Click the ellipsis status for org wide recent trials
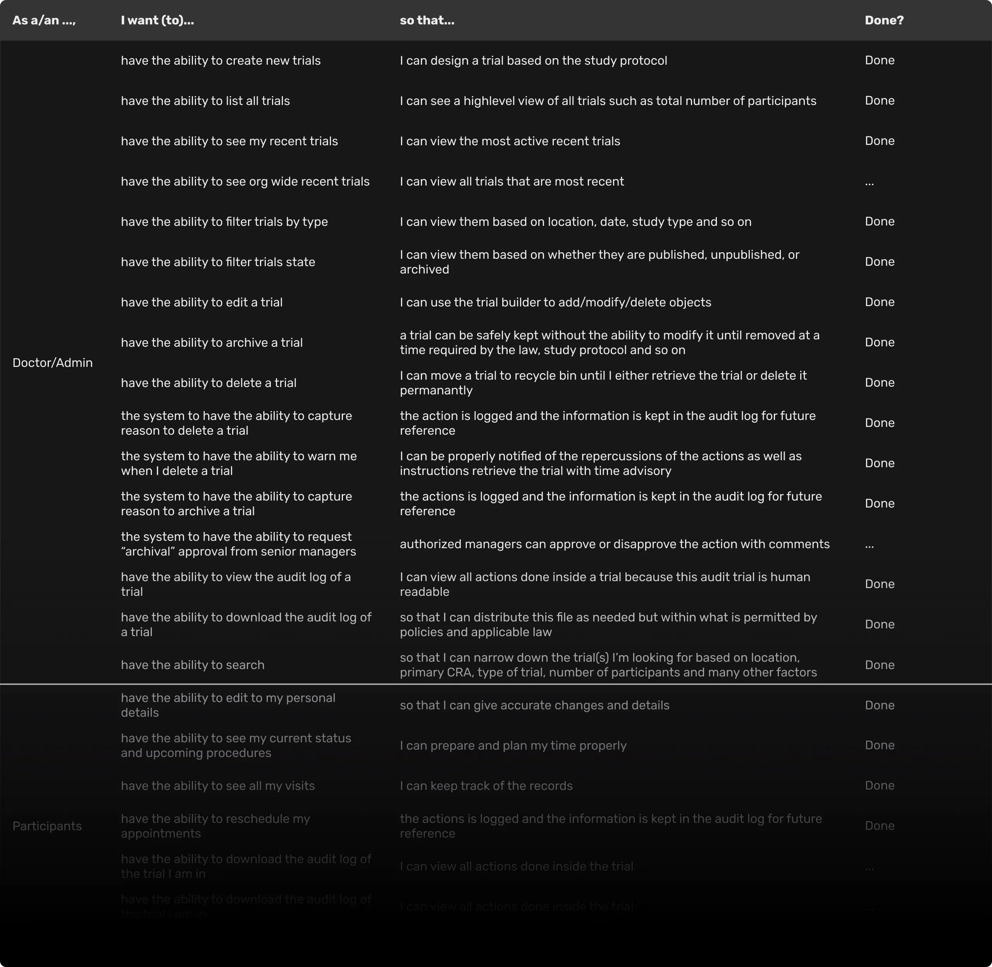Screen dimensions: 992x967 tap(870, 183)
